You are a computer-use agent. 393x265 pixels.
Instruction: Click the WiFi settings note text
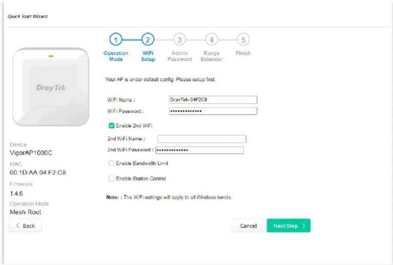coord(169,197)
